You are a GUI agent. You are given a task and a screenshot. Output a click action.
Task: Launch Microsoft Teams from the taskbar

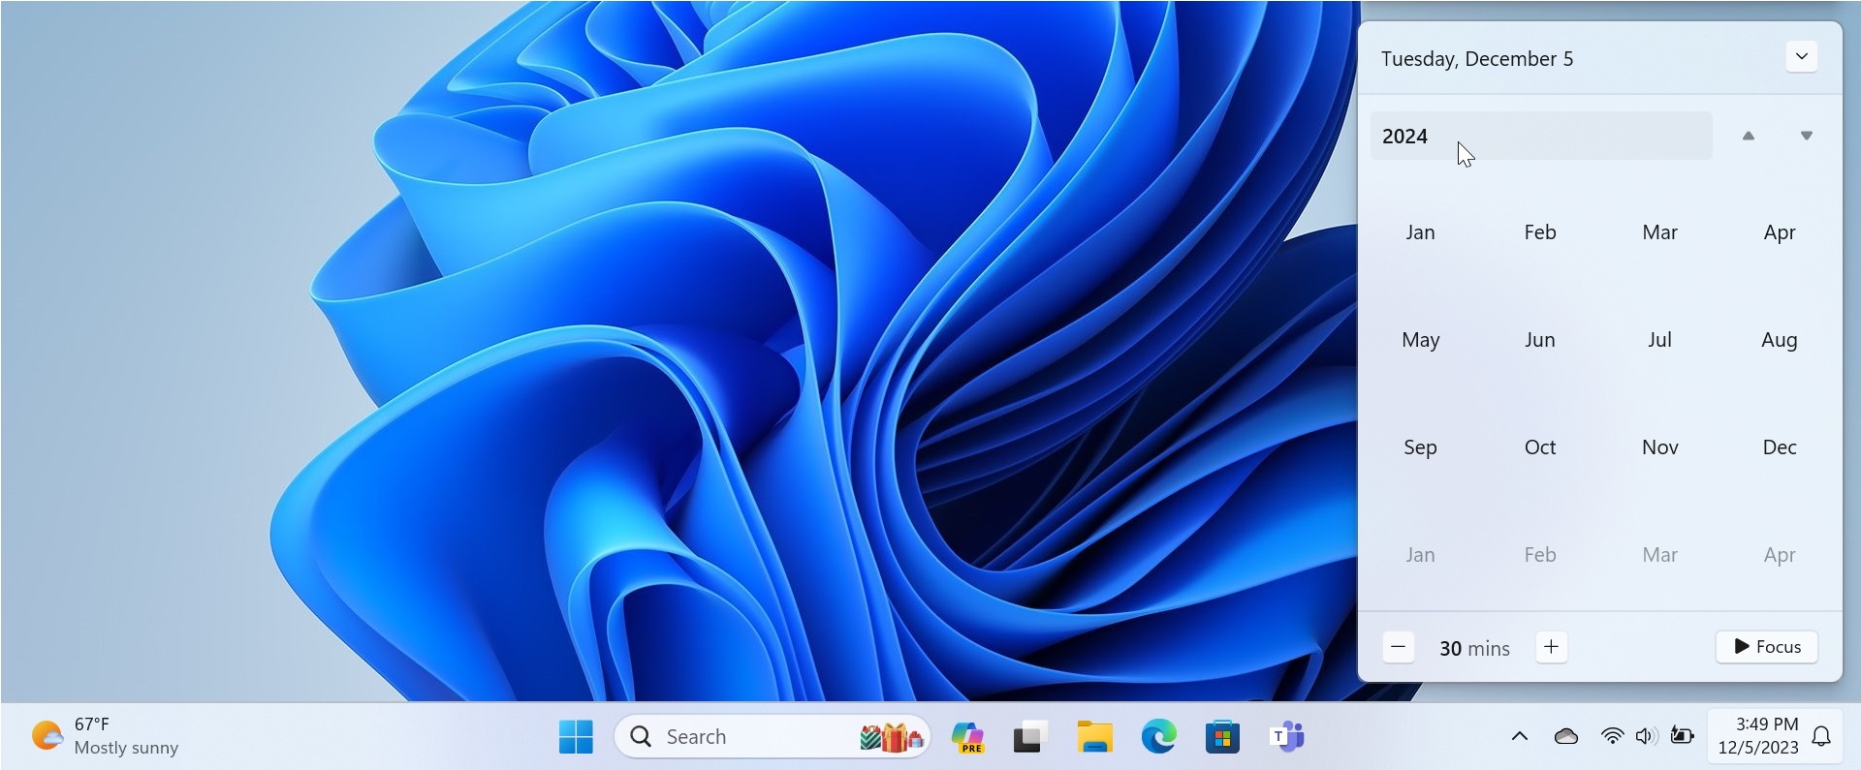click(1286, 737)
